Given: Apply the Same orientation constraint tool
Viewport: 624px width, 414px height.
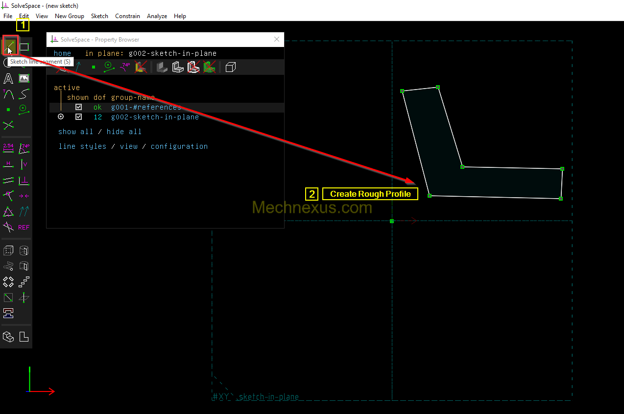Looking at the screenshot, I should (x=24, y=212).
